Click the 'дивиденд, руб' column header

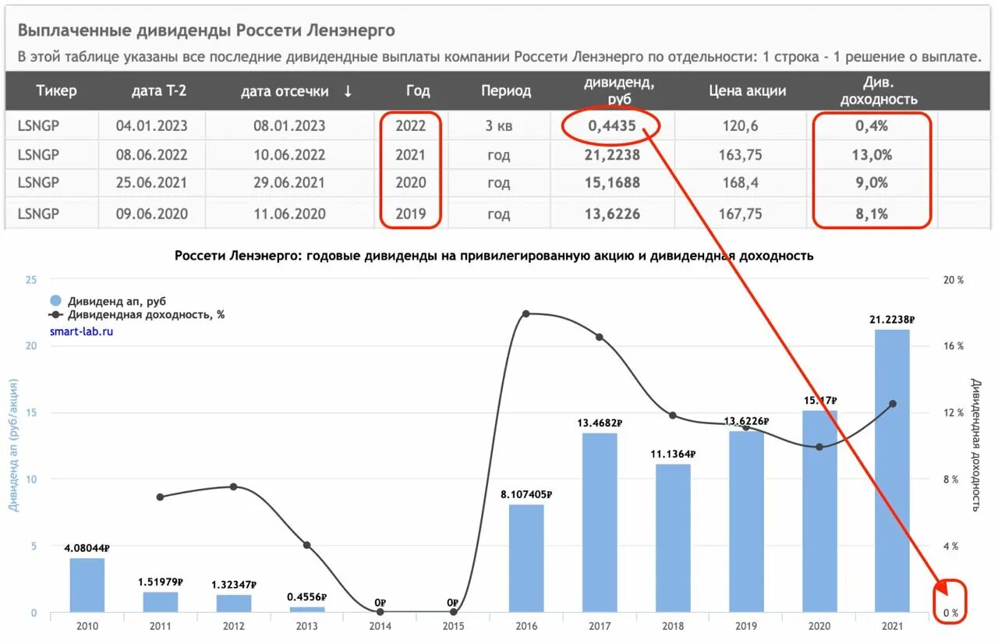pyautogui.click(x=619, y=90)
